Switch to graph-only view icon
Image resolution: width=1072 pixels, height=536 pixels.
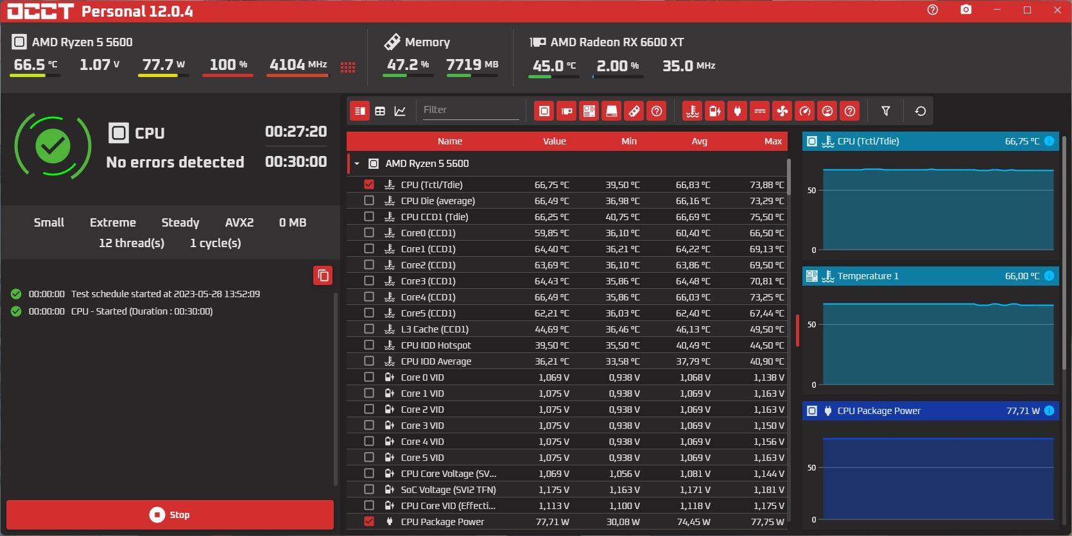click(x=400, y=111)
